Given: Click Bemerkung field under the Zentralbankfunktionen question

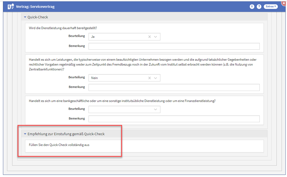Looking at the screenshot, I should tap(174, 87).
